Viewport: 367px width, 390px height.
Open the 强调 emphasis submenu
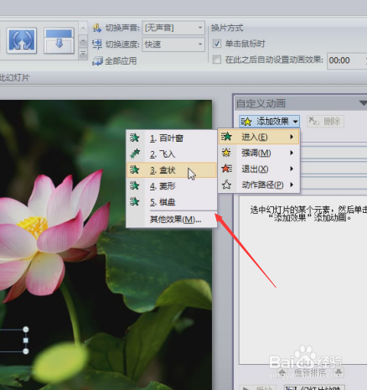click(259, 153)
